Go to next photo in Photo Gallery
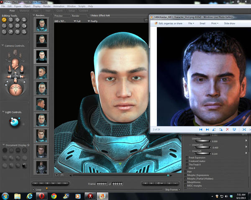Image resolution: width=251 pixels, height=200 pixels. pyautogui.click(x=207, y=130)
